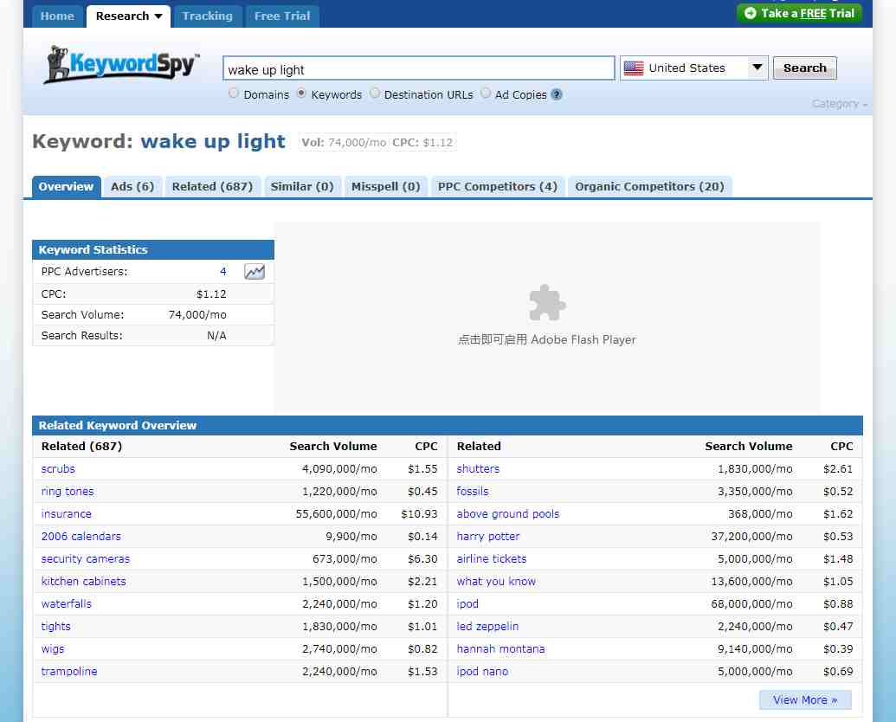Open the led zeppelin keyword link
This screenshot has width=896, height=722.
(x=487, y=627)
